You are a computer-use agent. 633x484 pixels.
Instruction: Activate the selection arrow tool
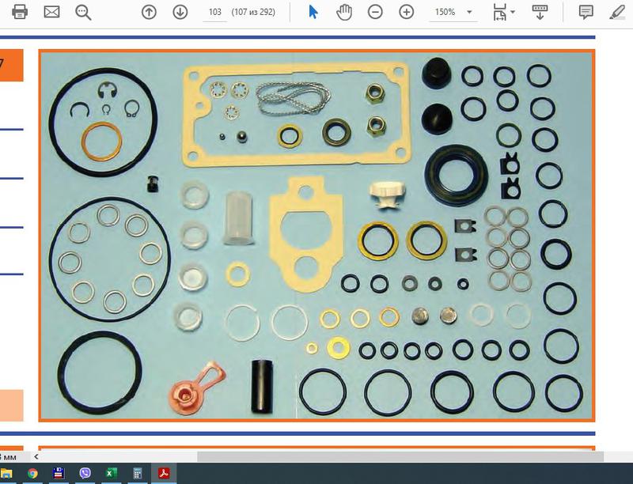(x=313, y=12)
